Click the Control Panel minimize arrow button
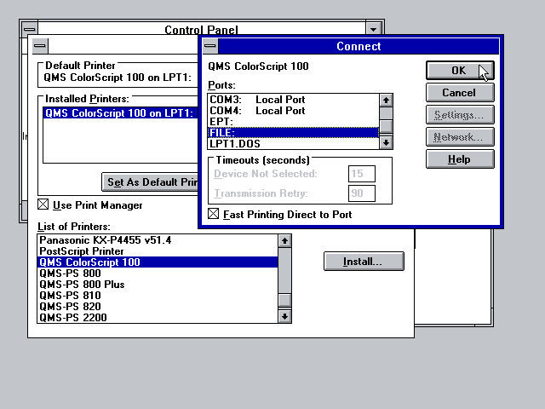 374,29
